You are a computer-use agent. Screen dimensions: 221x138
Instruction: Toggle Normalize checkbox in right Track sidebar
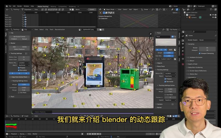point(165,81)
